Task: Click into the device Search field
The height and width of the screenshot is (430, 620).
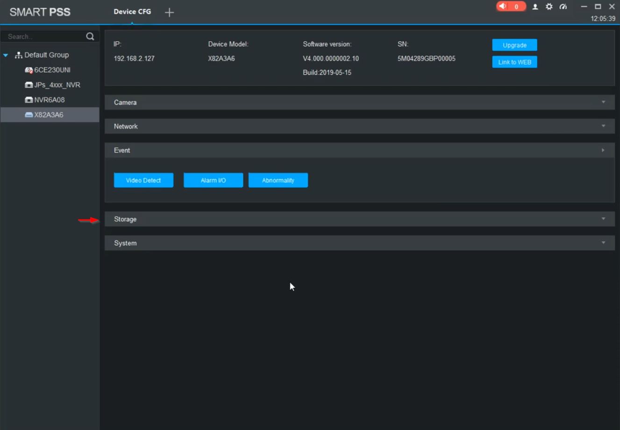Action: [44, 36]
